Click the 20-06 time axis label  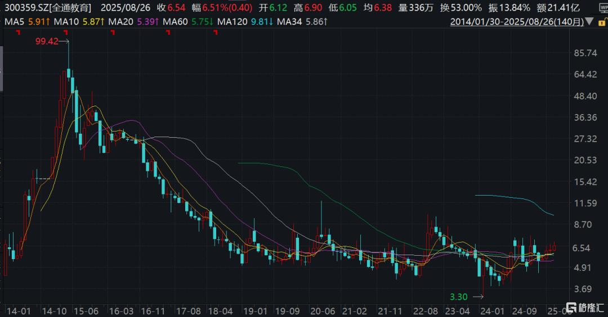(323, 311)
